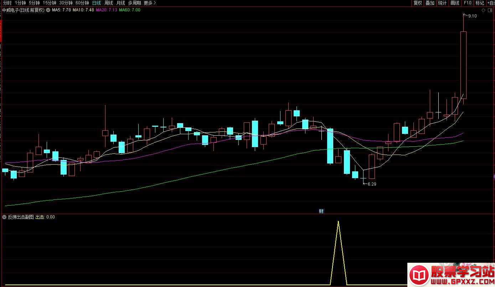Expand the 反弹出击副图 indicator dropdown arrow

pyautogui.click(x=4, y=217)
